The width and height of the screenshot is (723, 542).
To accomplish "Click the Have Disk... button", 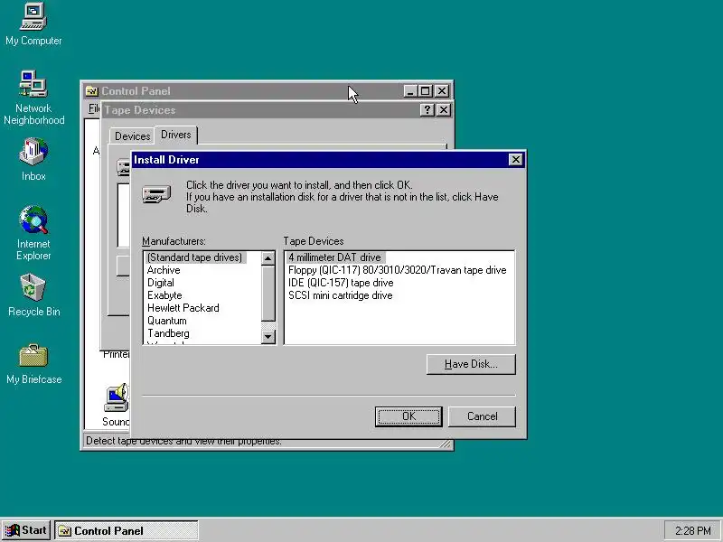I will click(x=471, y=364).
